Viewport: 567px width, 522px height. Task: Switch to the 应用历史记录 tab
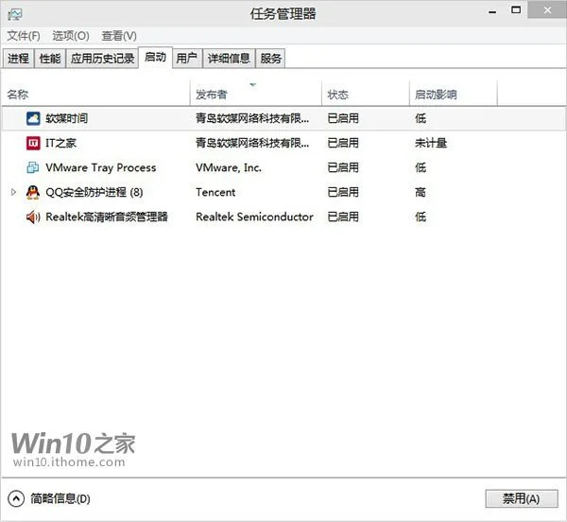102,59
